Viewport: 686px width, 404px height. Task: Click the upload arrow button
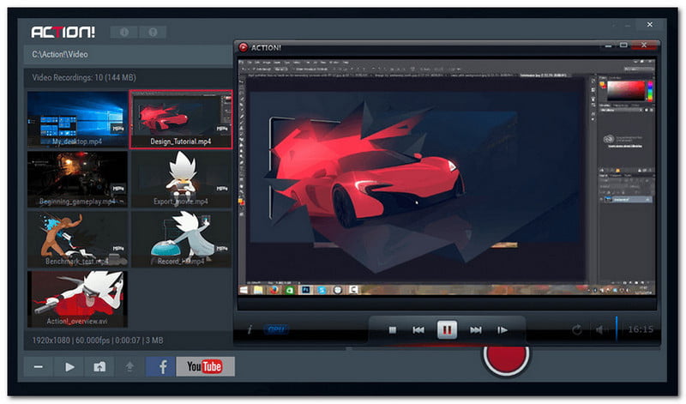tap(129, 367)
